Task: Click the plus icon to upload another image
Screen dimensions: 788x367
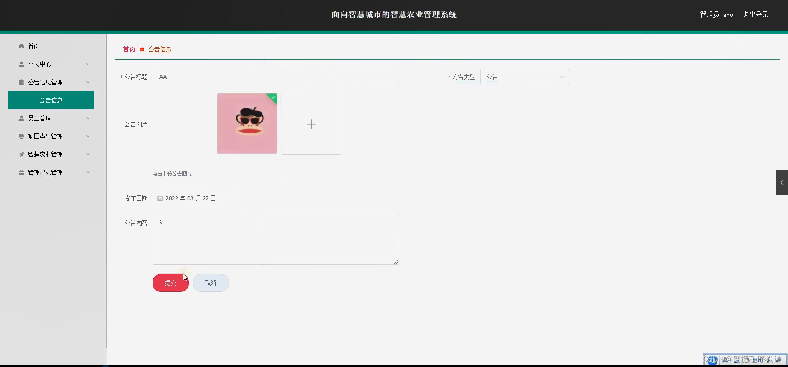Action: point(311,124)
